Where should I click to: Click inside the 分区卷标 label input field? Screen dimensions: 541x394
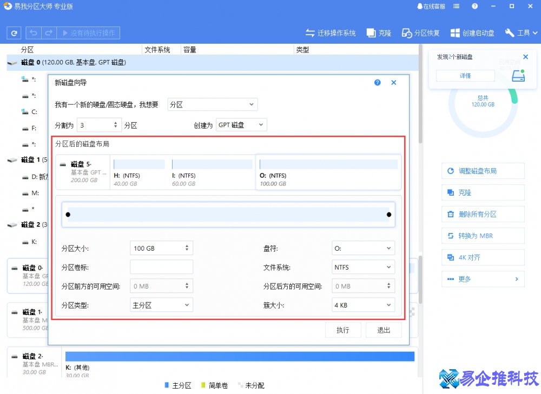[x=161, y=267]
